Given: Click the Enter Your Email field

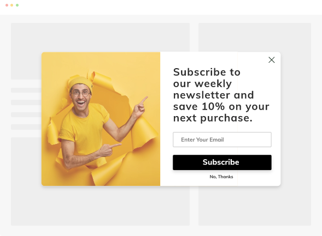Looking at the screenshot, I should [222, 140].
